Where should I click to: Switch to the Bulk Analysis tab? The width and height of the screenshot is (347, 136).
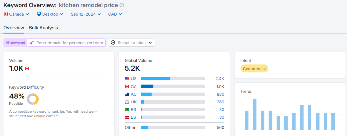click(x=43, y=28)
